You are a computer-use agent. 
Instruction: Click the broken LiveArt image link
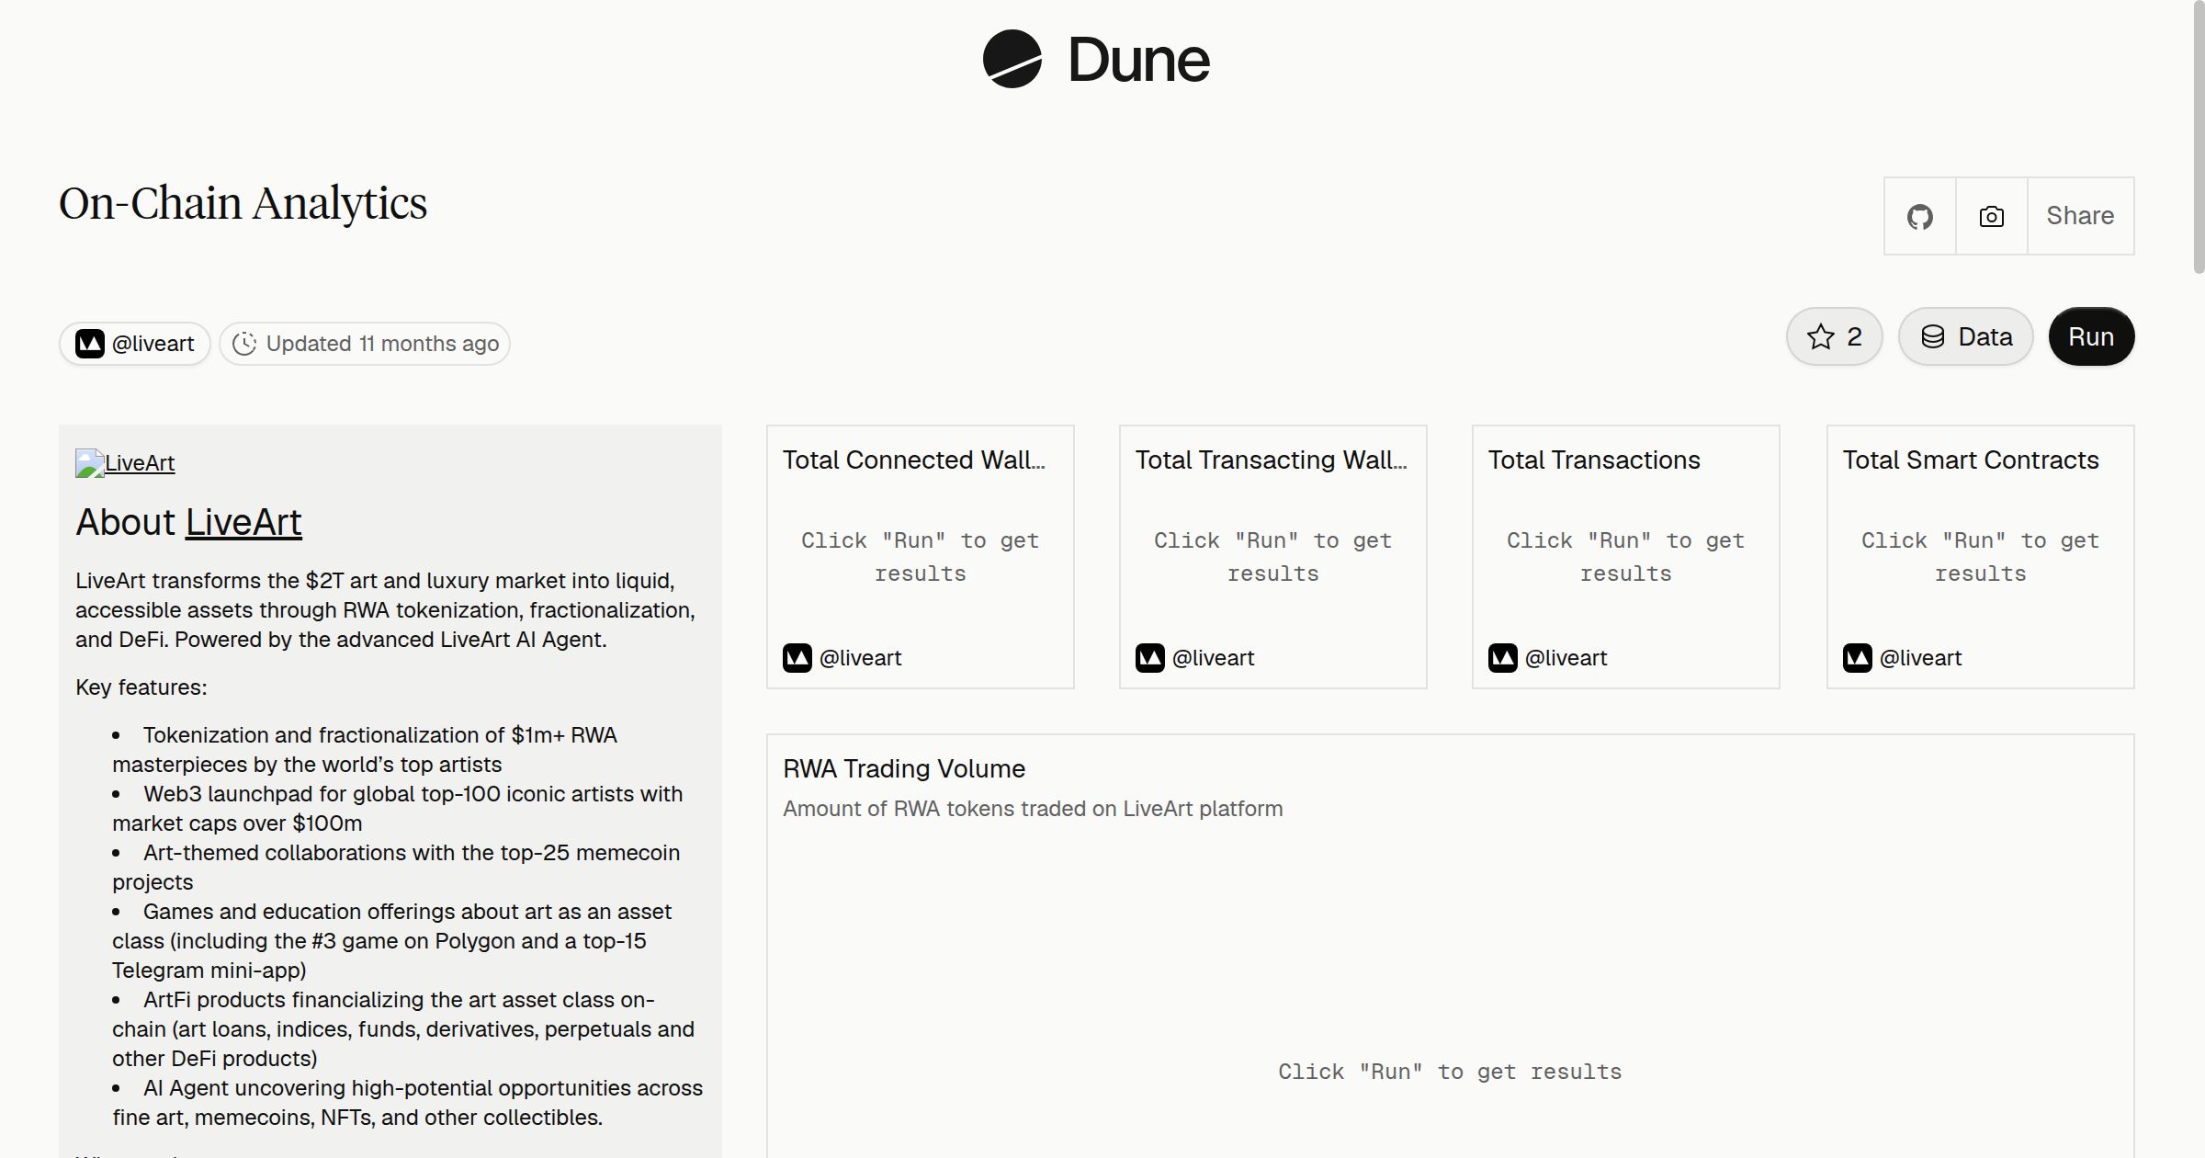click(125, 463)
